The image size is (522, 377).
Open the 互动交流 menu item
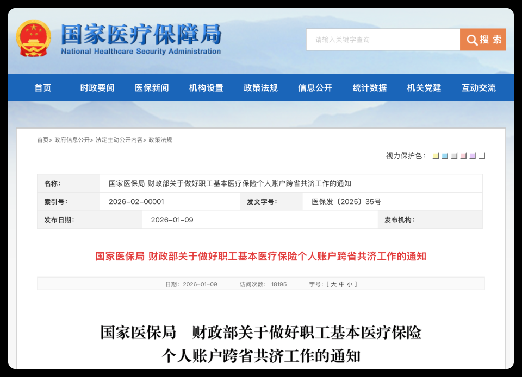(x=478, y=88)
